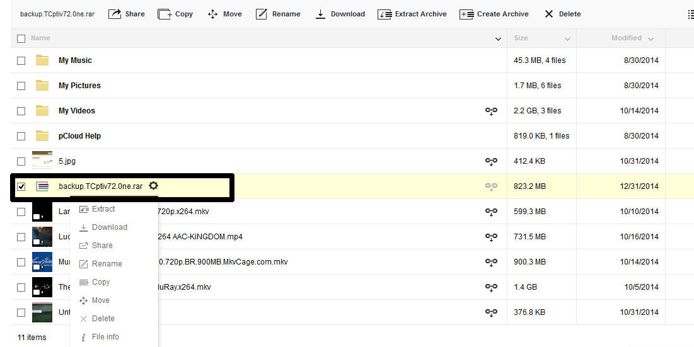Open the pCloud Help folder icon
This screenshot has width=694, height=347.
point(42,135)
